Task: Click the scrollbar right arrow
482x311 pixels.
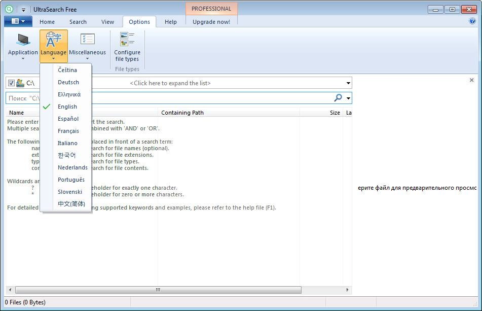Action: tap(347, 290)
